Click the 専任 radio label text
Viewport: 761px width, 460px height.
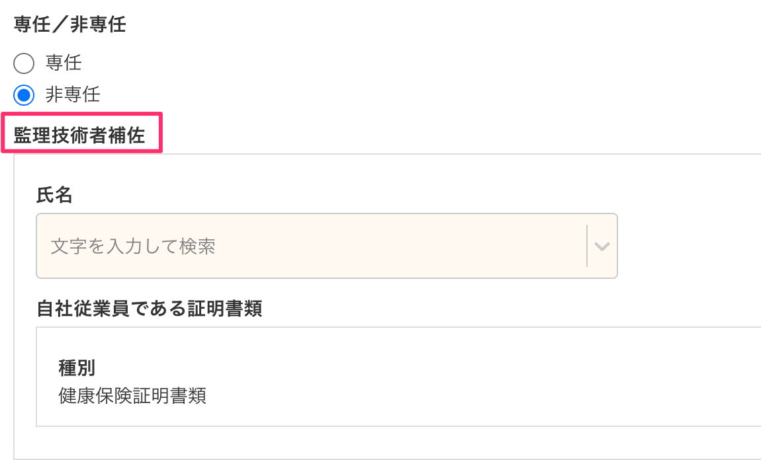pos(64,63)
